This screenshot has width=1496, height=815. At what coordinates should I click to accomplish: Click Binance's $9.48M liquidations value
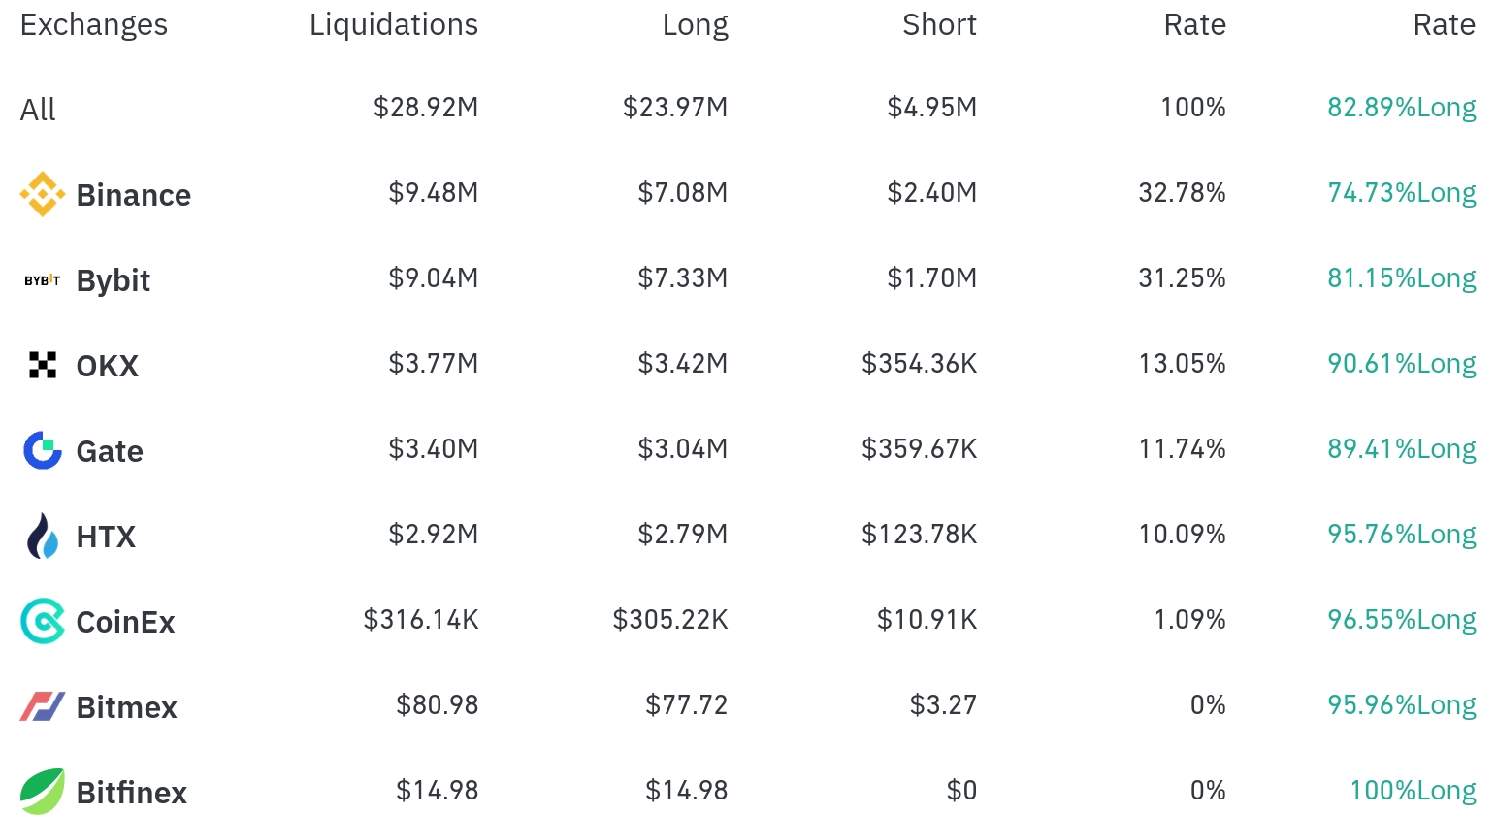click(x=434, y=193)
